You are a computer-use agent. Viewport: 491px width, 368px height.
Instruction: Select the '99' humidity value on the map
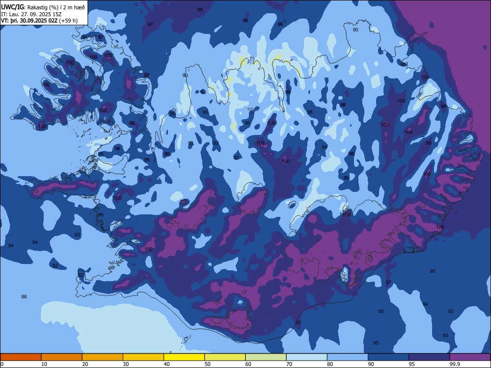(429, 143)
